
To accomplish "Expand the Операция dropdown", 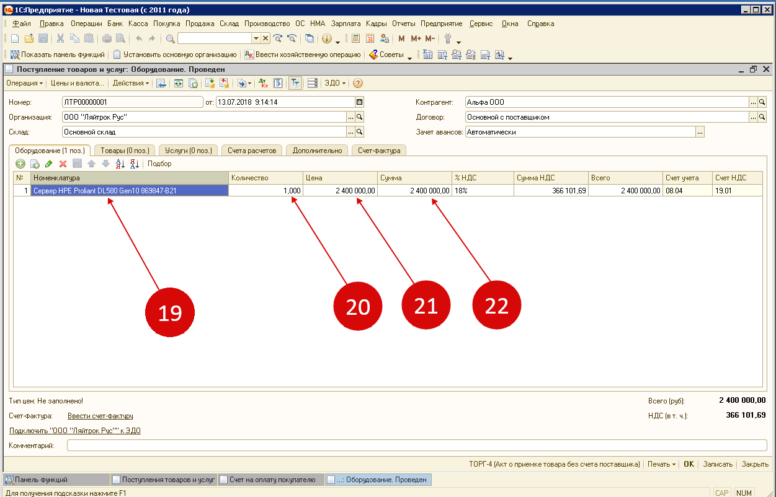I will [x=24, y=83].
